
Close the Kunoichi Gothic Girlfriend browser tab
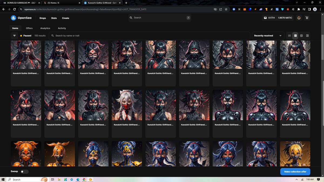[x=120, y=3]
